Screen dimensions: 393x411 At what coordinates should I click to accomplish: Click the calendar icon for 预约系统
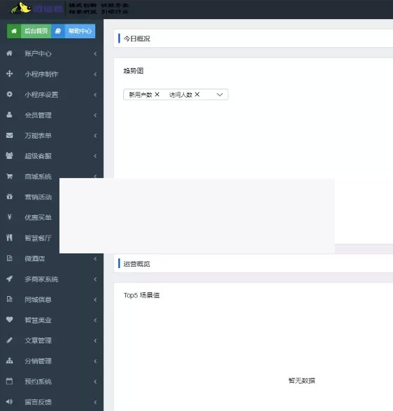pos(10,382)
